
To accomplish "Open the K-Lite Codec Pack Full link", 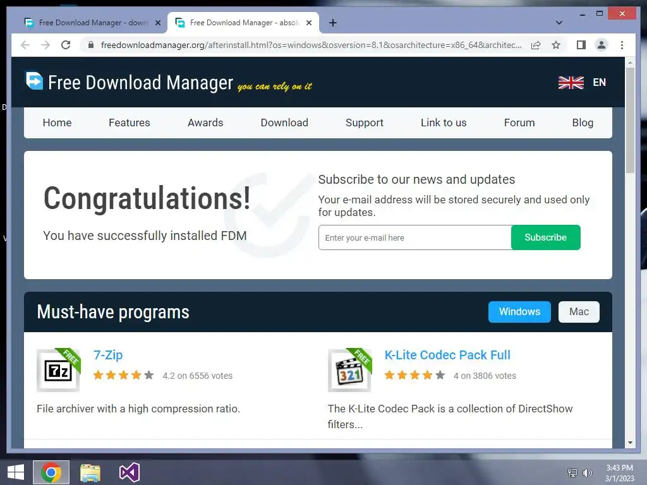I will tap(447, 355).
